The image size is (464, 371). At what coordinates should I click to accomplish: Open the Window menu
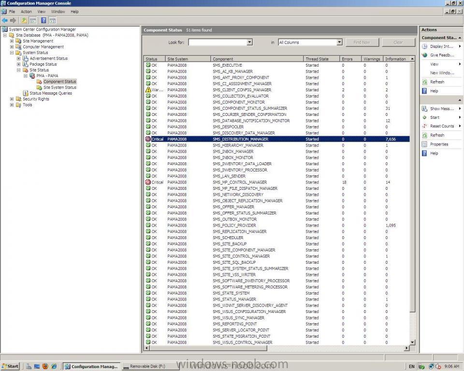[x=58, y=12]
